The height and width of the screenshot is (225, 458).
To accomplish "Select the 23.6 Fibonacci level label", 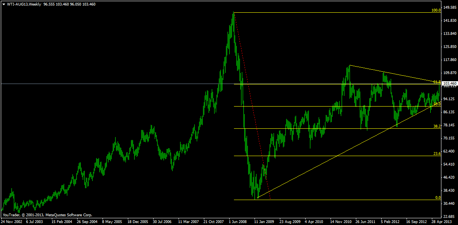I will 437,154.
